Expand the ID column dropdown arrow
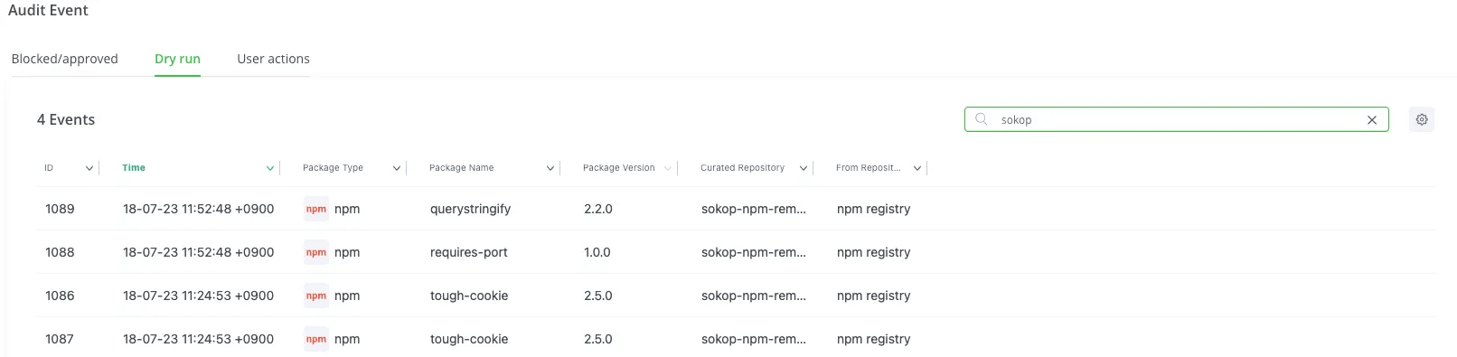This screenshot has width=1457, height=357. click(89, 168)
